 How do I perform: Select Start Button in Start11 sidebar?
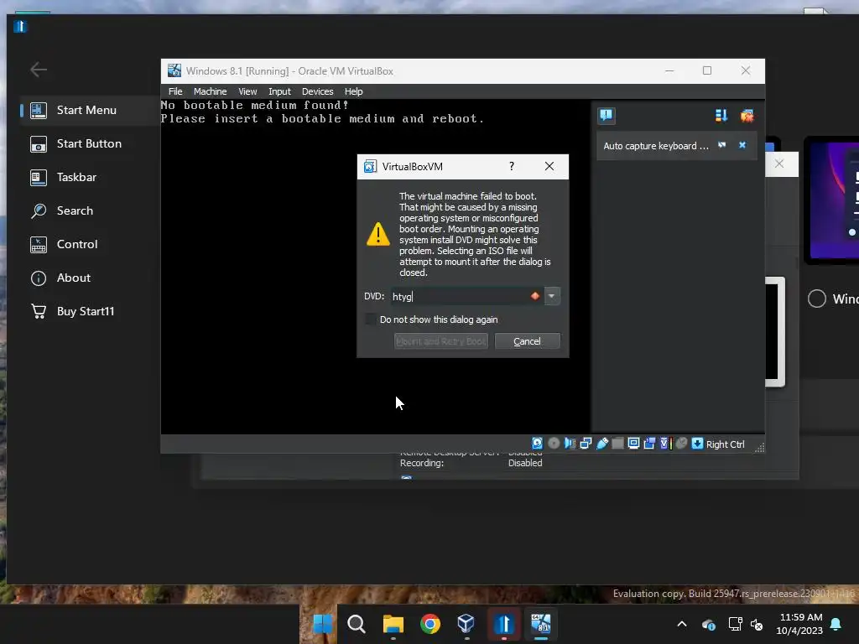[x=87, y=143]
